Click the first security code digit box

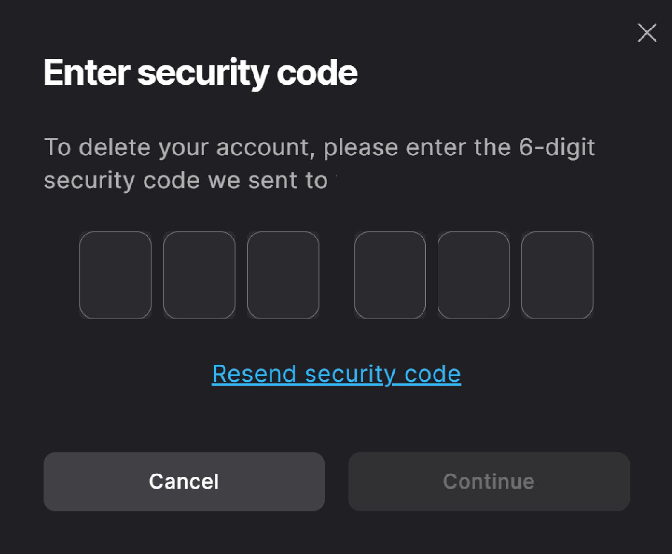coord(115,275)
